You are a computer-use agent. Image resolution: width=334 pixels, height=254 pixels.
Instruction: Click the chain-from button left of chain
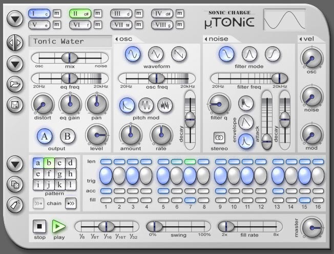coord(38,203)
